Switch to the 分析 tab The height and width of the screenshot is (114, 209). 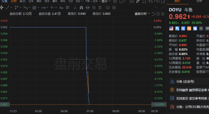coord(199,1)
